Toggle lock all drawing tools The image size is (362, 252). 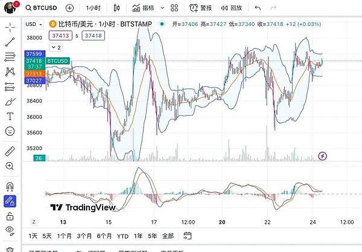10,215
